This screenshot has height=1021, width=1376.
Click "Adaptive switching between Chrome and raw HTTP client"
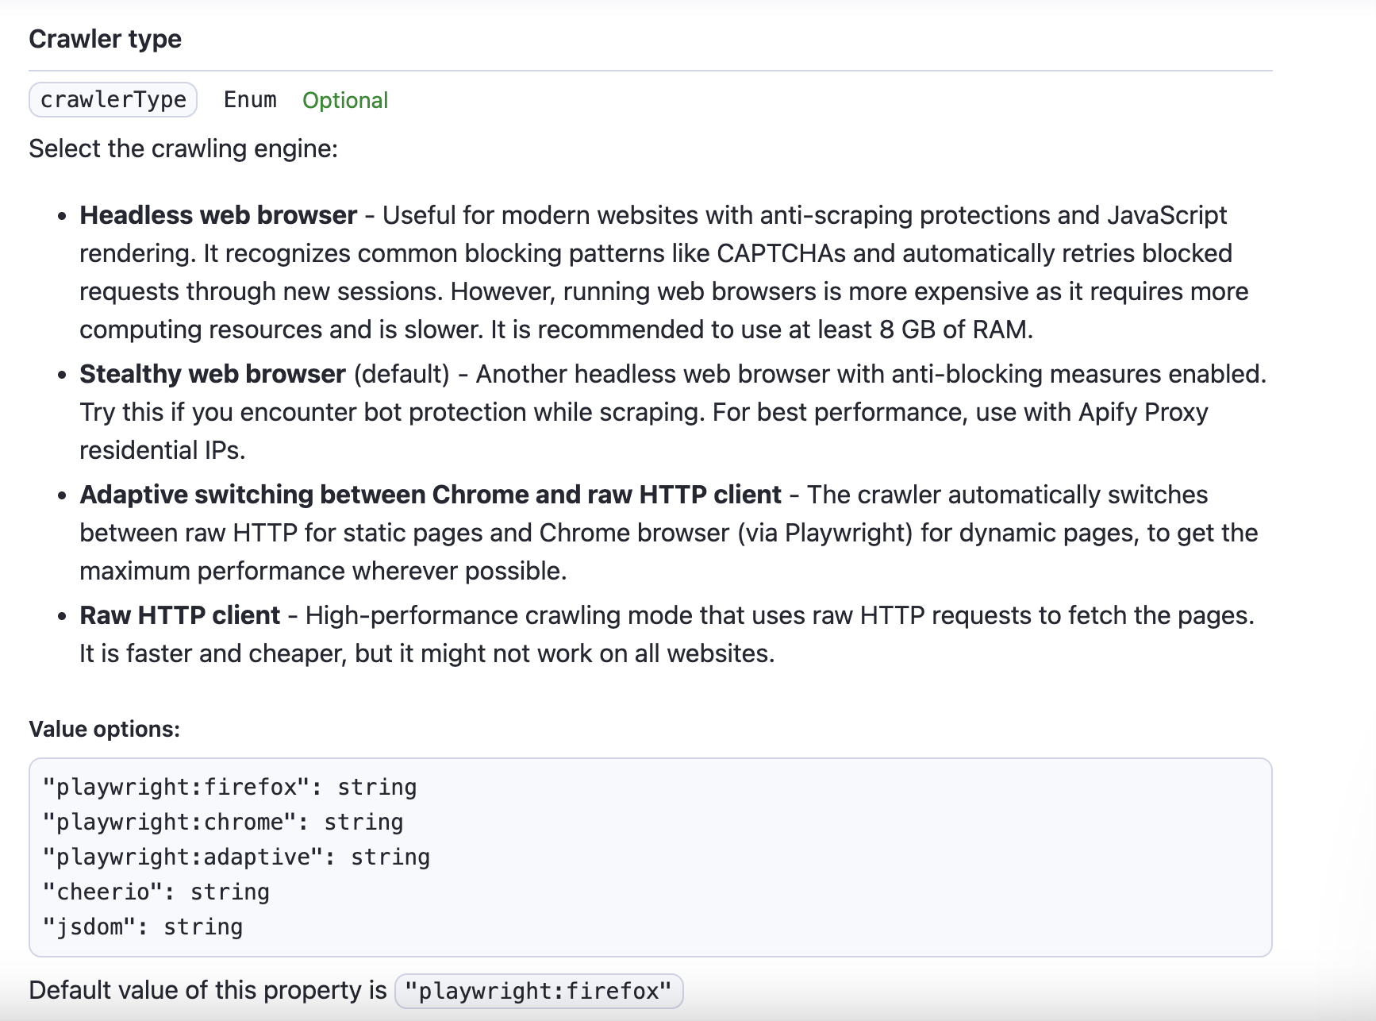coord(430,495)
